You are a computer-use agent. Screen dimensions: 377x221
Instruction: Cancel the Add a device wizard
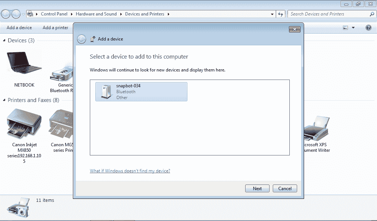coord(285,189)
